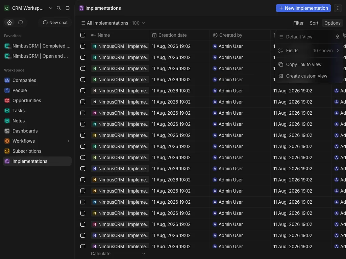
Task: Expand the Workflows submenu chevron
Action: click(x=68, y=141)
